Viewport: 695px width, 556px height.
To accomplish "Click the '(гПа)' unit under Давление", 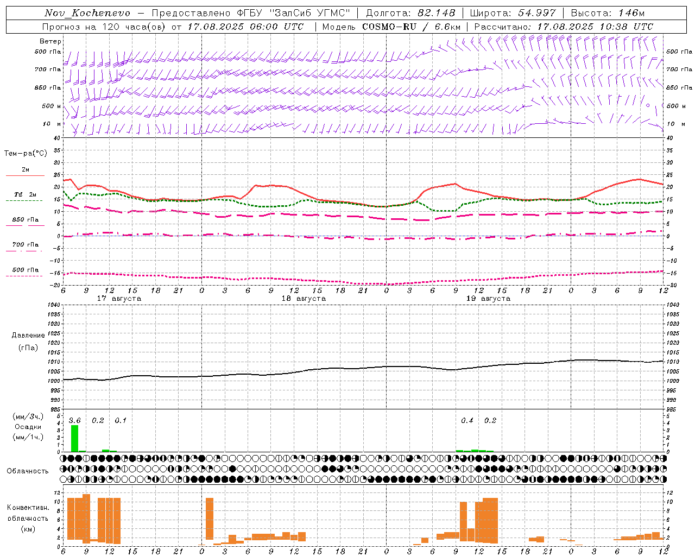I will click(x=28, y=348).
